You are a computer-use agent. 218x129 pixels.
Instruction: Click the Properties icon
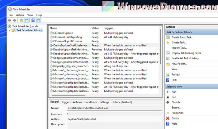pyautogui.click(x=168, y=113)
